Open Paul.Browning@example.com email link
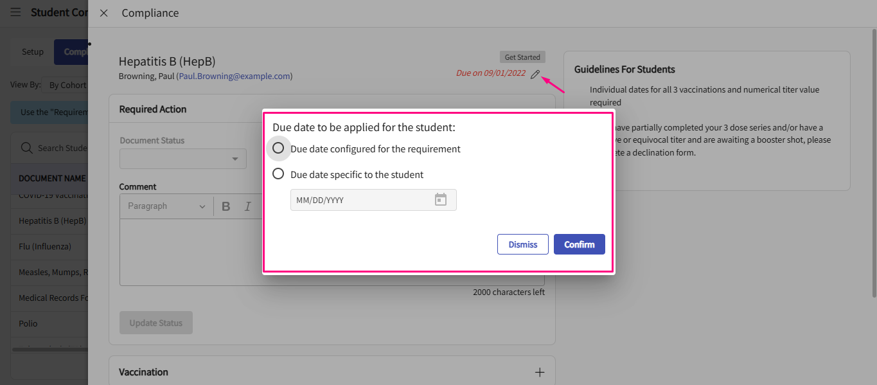Image resolution: width=877 pixels, height=385 pixels. [235, 76]
